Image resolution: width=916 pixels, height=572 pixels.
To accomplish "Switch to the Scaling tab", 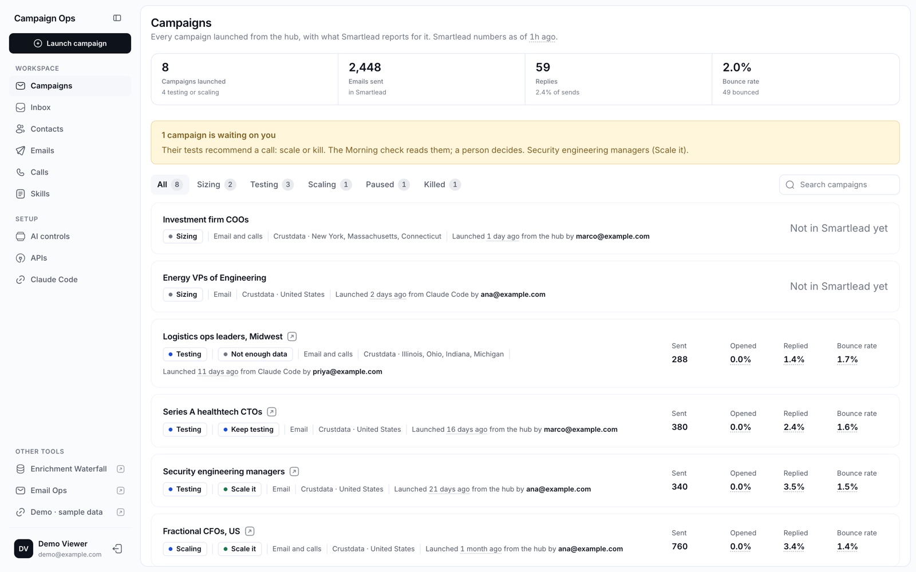I will (x=329, y=185).
